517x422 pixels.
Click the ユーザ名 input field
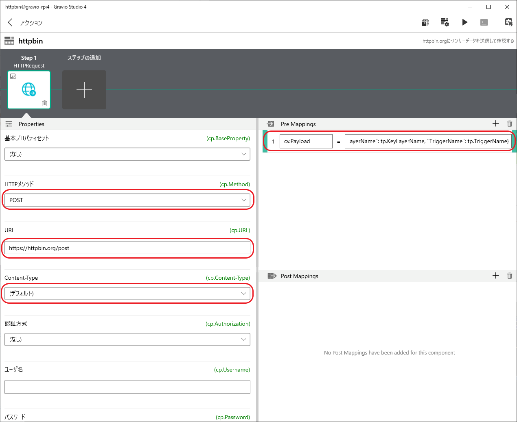(127, 387)
